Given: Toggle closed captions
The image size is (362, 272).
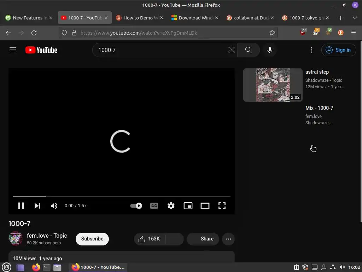Looking at the screenshot, I should [x=154, y=206].
